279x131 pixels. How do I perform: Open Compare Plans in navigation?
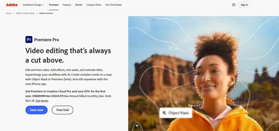94,5
